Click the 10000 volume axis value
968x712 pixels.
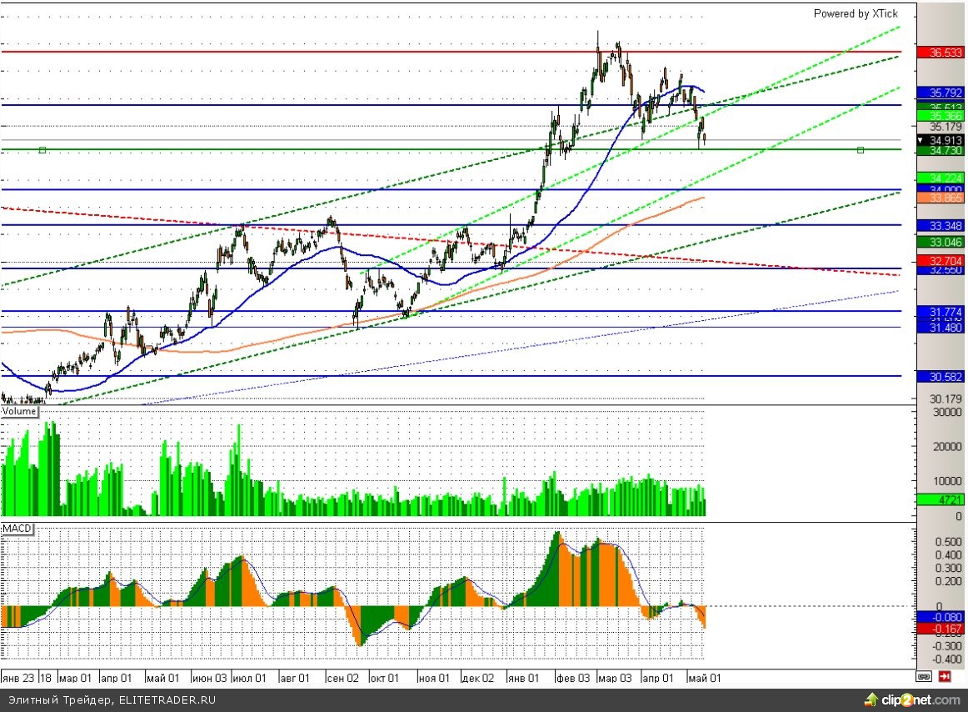pyautogui.click(x=947, y=480)
